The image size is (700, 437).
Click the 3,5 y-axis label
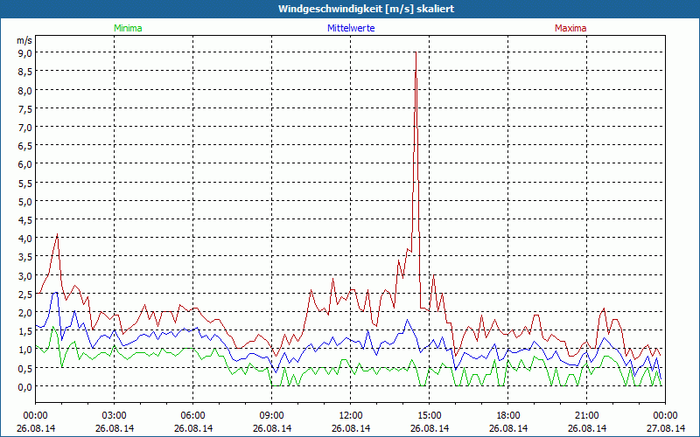(24, 257)
